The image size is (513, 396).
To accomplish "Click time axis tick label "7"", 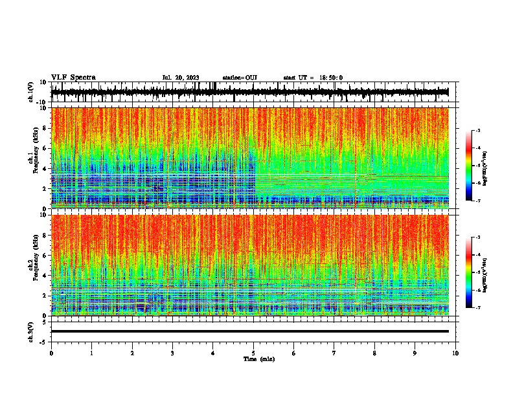I will [x=334, y=353].
